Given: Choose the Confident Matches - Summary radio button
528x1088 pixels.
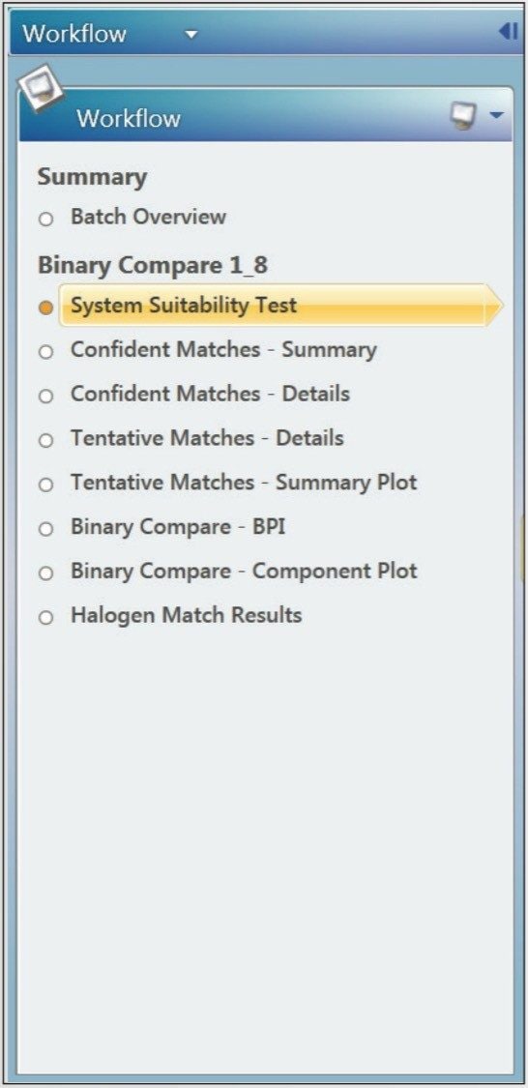Looking at the screenshot, I should click(45, 352).
